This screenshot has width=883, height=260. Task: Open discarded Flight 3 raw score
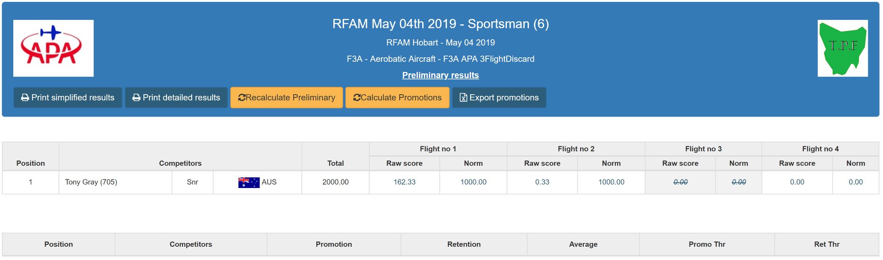[680, 182]
